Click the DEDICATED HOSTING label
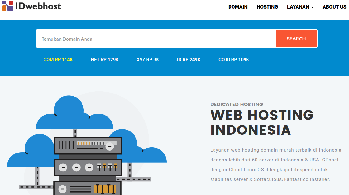 236,104
